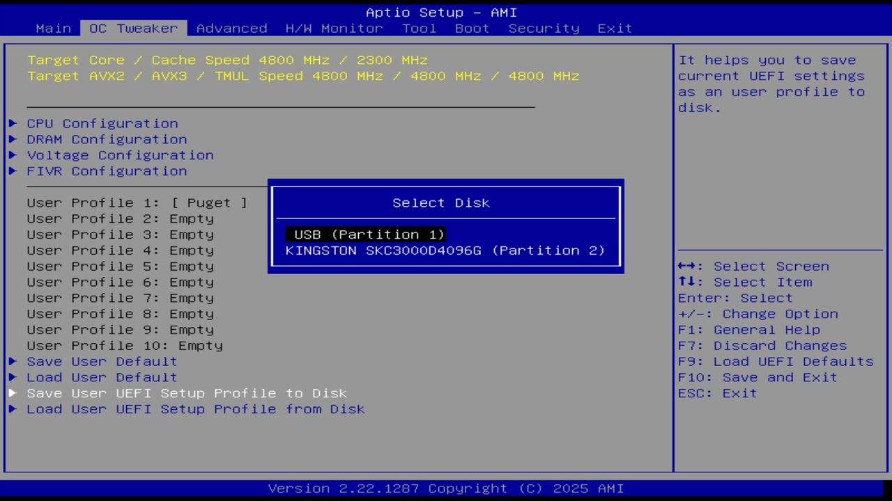Select the Boot tab
The height and width of the screenshot is (501, 892).
tap(472, 29)
